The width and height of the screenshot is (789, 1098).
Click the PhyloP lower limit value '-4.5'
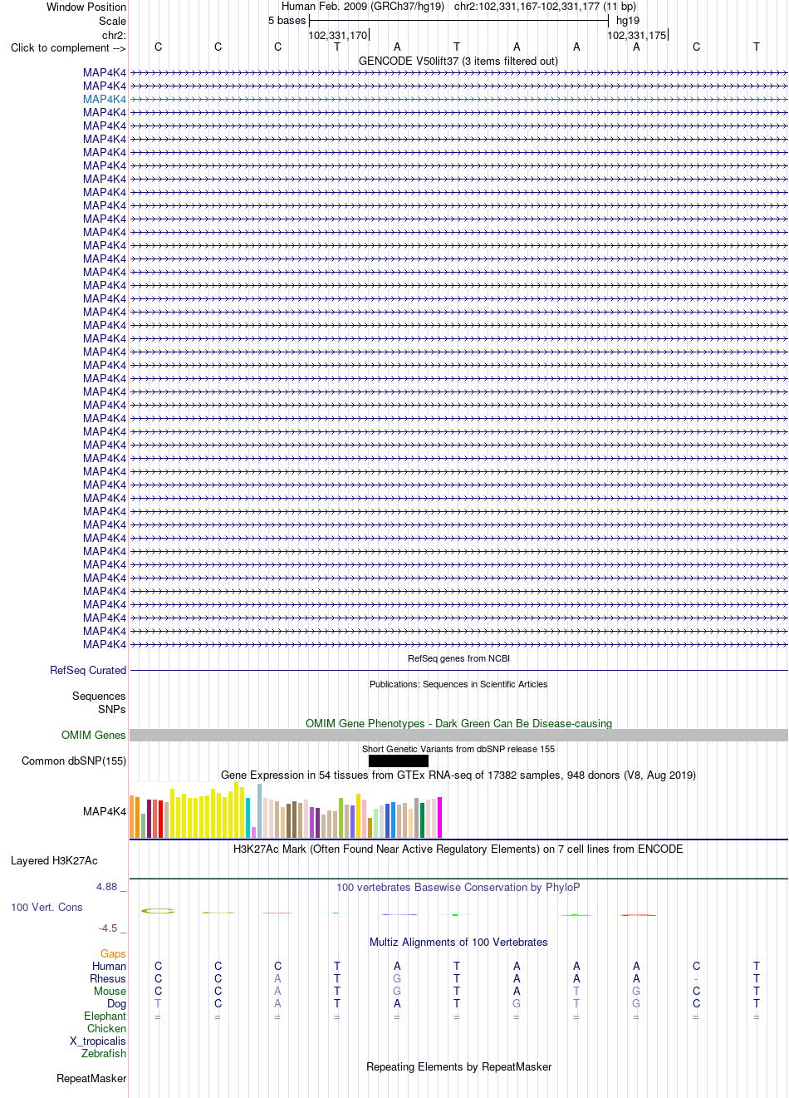click(108, 928)
